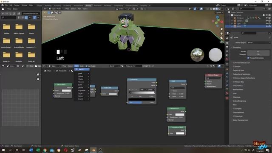This screenshot has width=272, height=153.
Task: Disable Plane in renders camera icon
Action: (x=269, y=26)
